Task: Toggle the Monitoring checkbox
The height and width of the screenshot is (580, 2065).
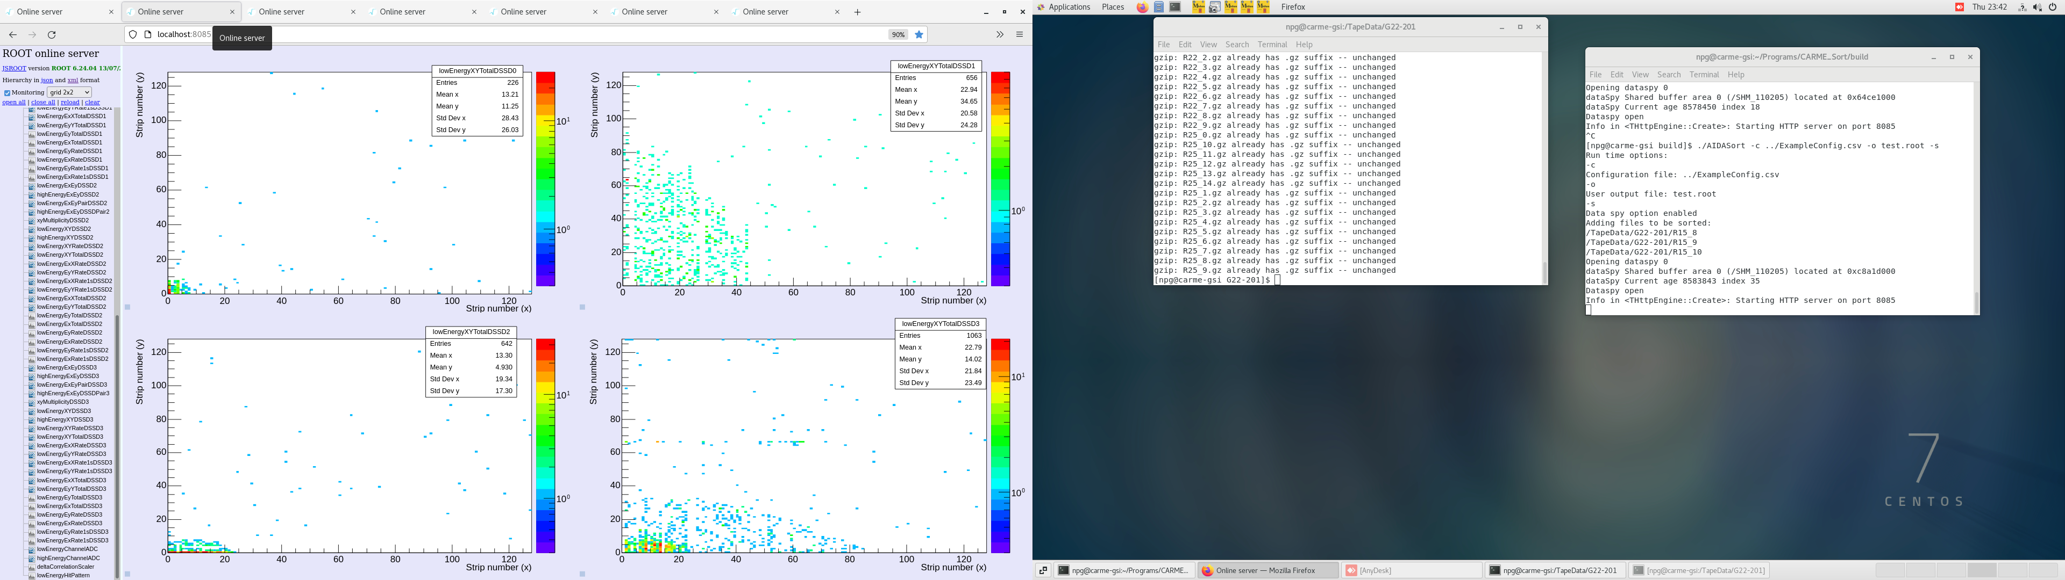Action: pos(7,93)
